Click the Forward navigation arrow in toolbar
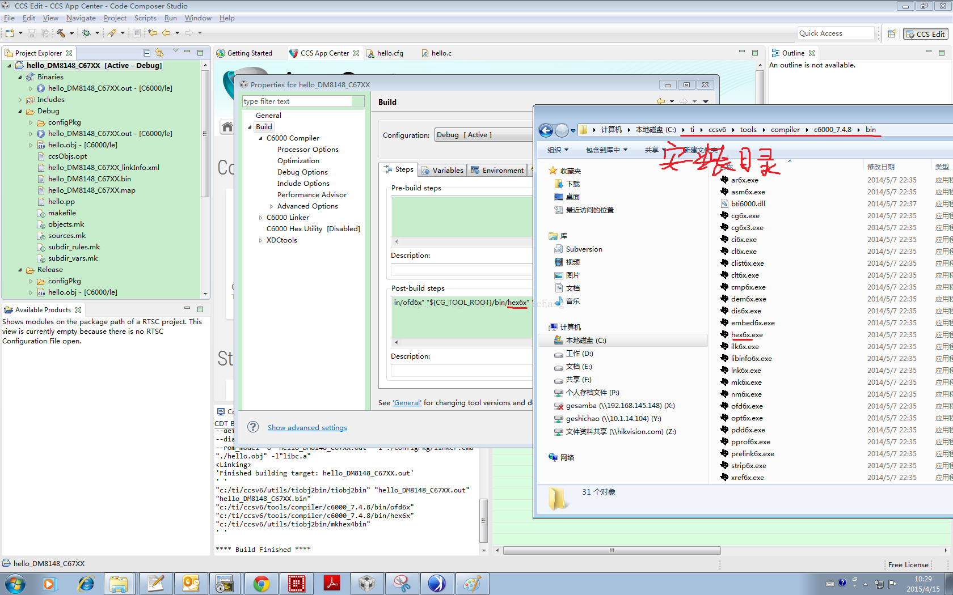 click(189, 33)
